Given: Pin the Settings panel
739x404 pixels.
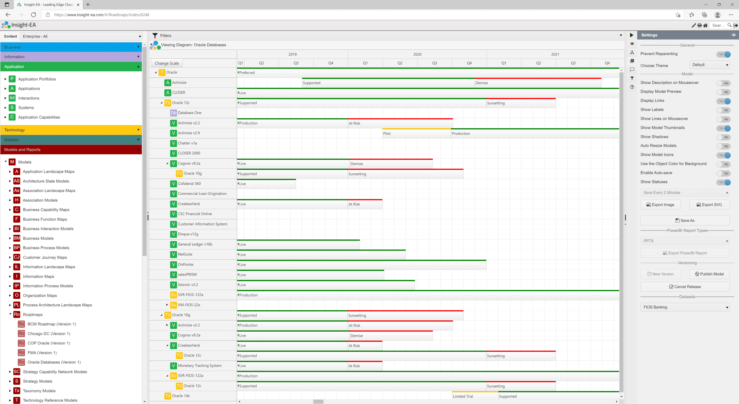Looking at the screenshot, I should coord(733,35).
